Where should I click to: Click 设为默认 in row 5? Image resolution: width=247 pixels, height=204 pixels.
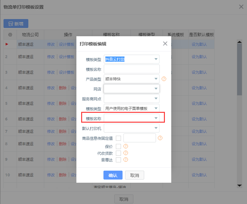(x=199, y=103)
